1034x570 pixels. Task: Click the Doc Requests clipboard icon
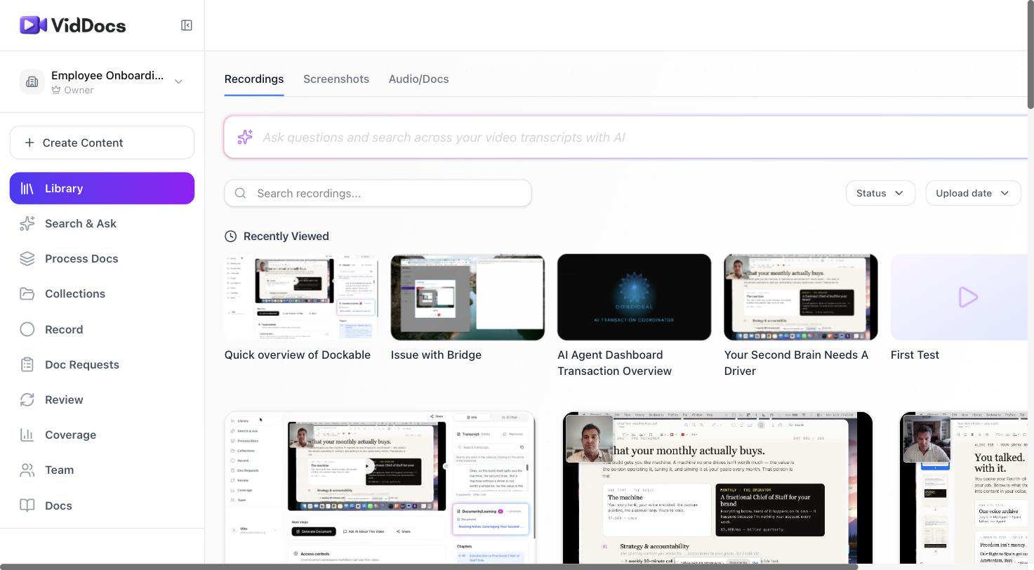[27, 364]
